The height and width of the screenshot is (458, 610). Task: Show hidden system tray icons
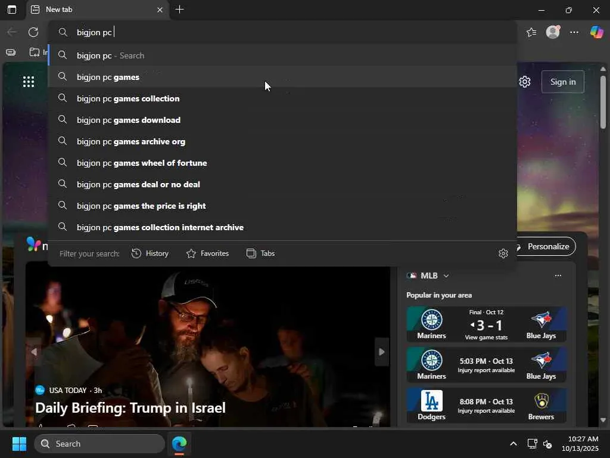[x=513, y=444]
